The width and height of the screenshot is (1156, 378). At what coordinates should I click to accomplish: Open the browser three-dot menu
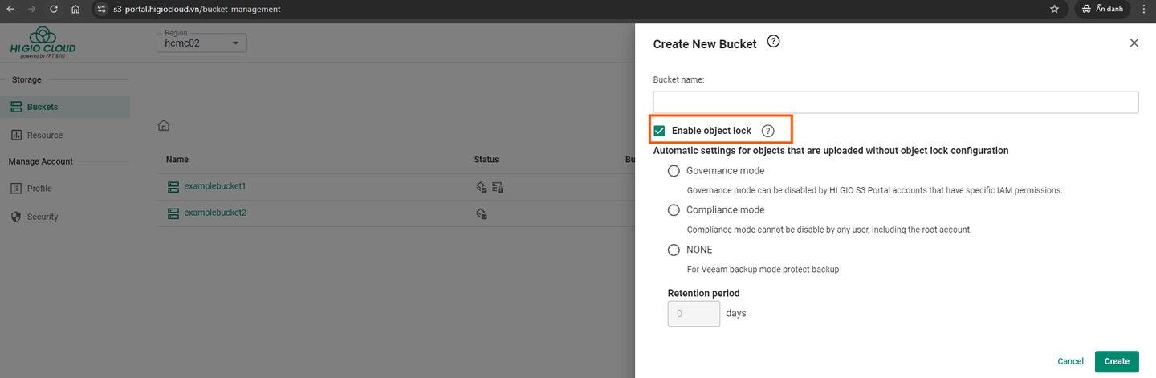coord(1143,9)
